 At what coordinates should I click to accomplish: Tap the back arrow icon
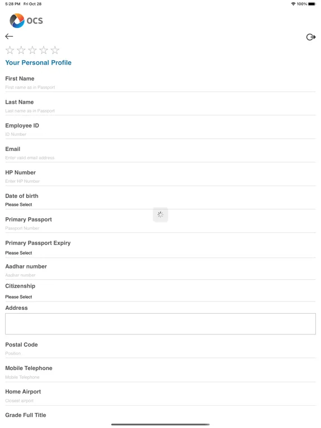[9, 36]
